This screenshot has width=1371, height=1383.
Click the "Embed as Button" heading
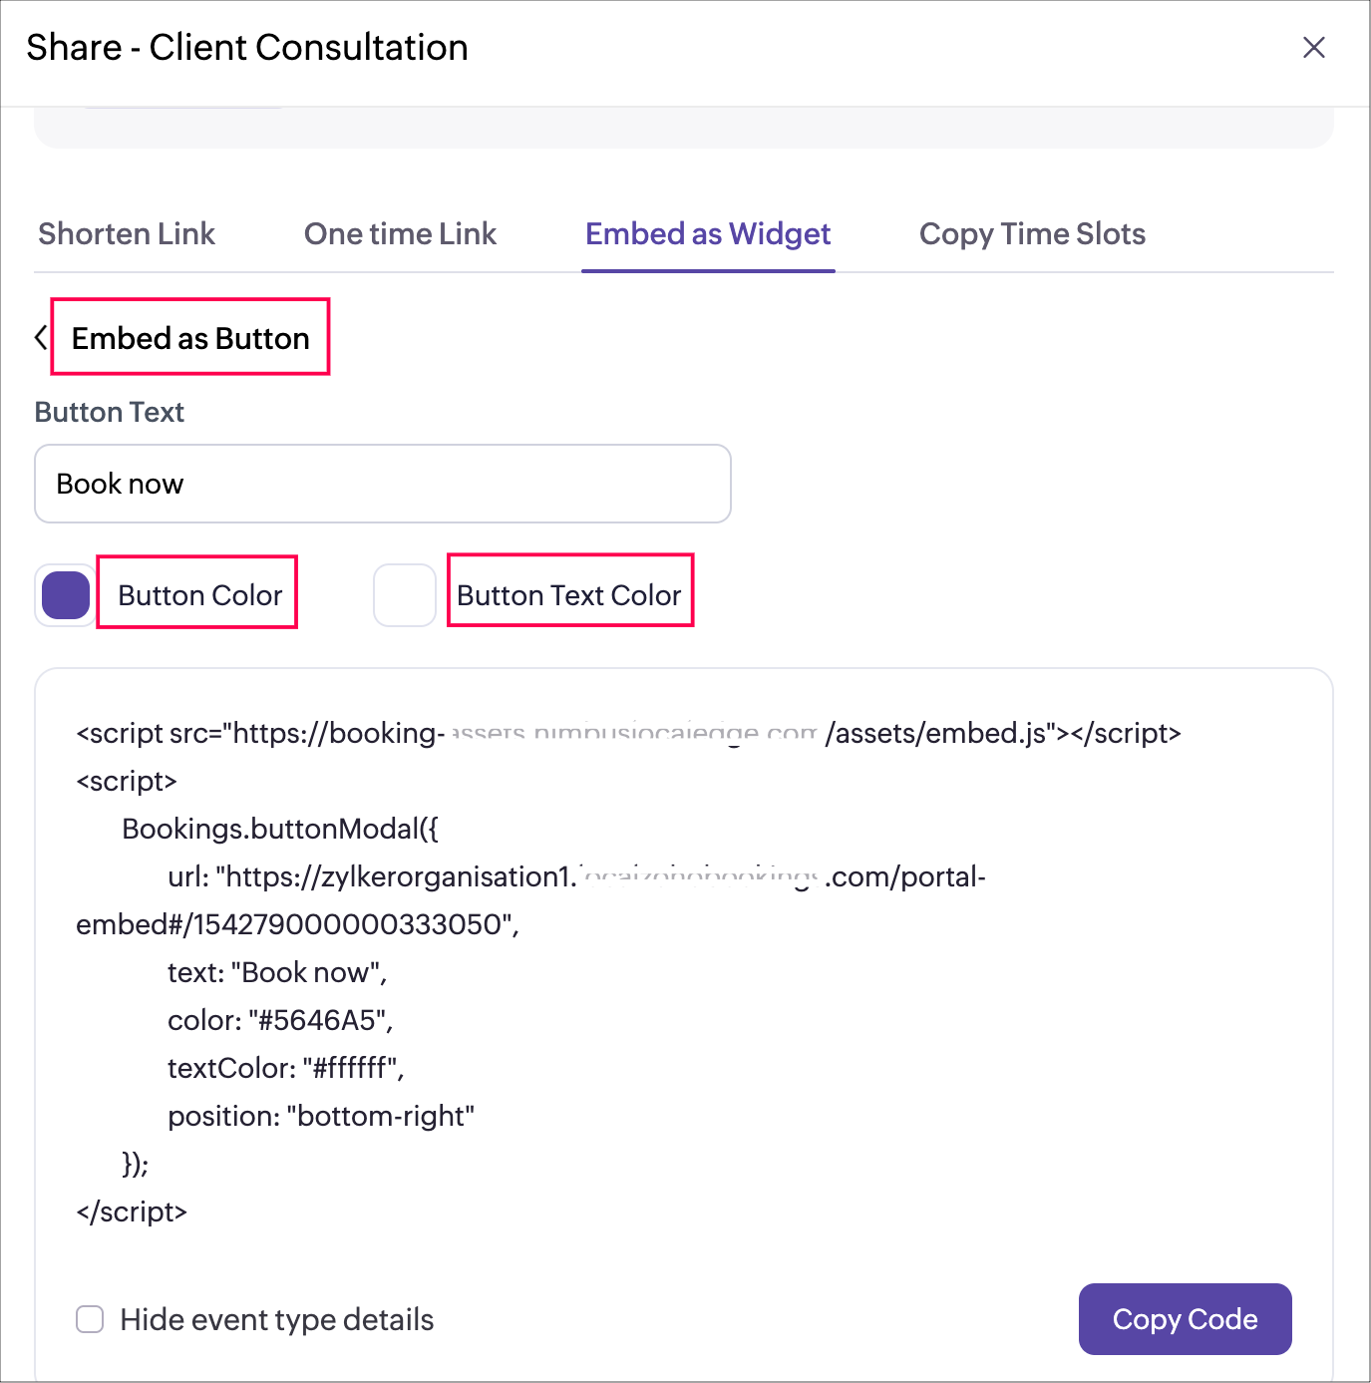click(x=190, y=339)
